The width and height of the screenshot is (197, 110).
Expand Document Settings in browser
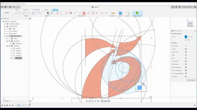tap(5, 24)
